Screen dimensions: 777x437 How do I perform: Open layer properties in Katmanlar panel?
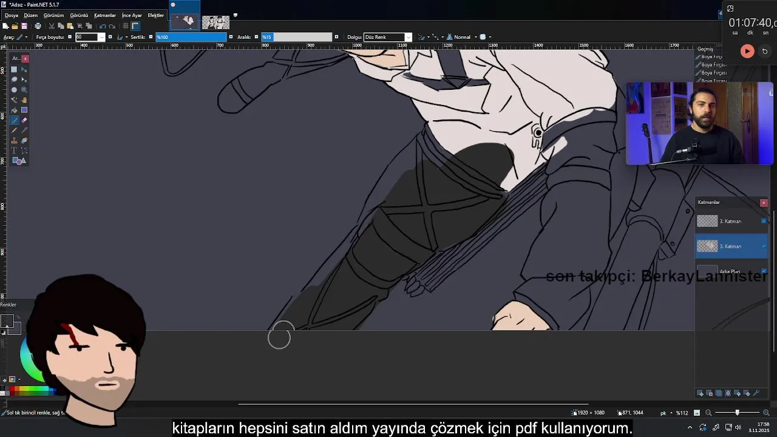[756, 393]
